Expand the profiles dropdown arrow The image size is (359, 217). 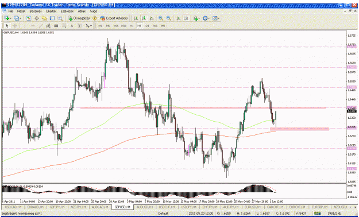click(20, 18)
